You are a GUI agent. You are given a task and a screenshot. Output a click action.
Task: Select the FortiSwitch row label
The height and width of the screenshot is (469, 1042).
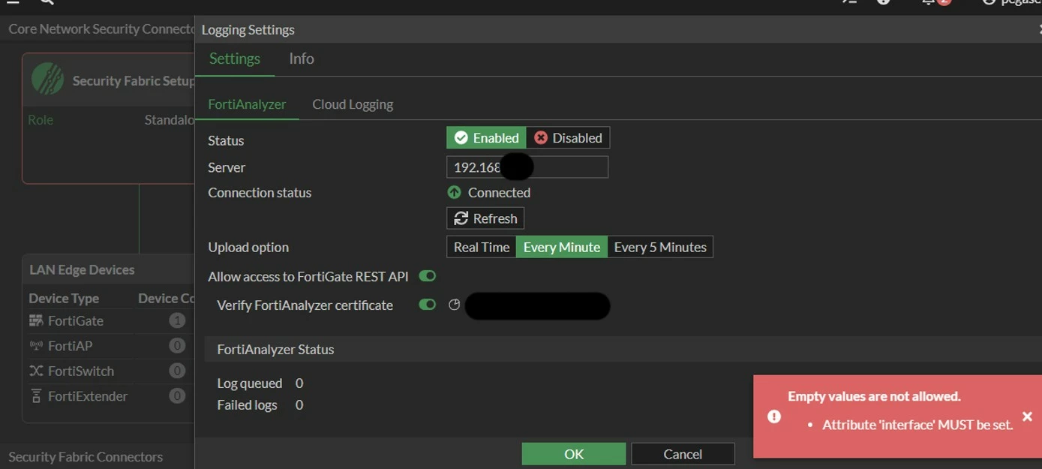pos(81,371)
